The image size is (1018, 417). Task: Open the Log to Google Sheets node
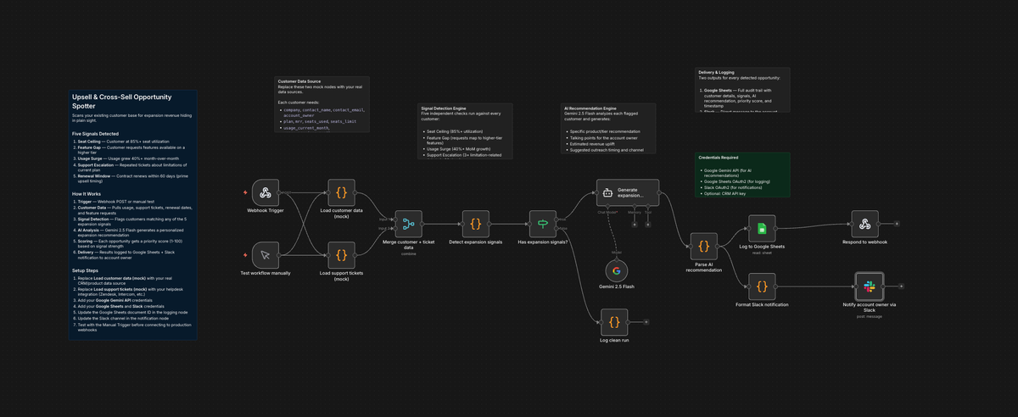tap(761, 228)
